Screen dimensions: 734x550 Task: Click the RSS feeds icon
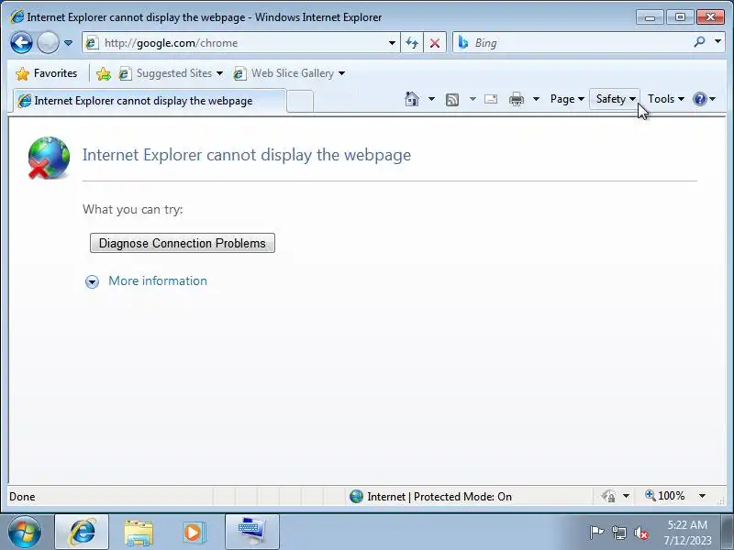pyautogui.click(x=452, y=99)
